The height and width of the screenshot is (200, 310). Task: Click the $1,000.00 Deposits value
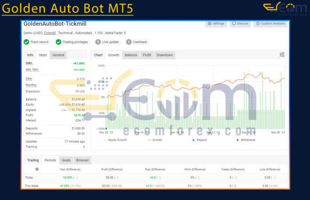click(x=79, y=128)
